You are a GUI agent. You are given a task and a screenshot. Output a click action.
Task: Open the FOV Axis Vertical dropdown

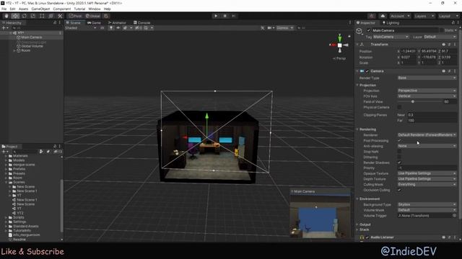(x=427, y=96)
